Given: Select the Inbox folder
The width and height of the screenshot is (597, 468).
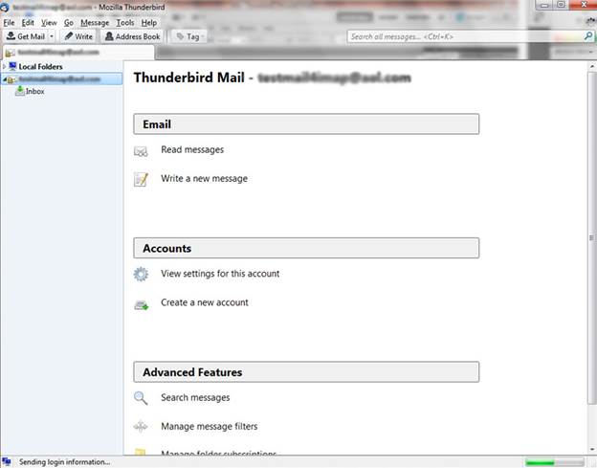Looking at the screenshot, I should click(x=34, y=92).
